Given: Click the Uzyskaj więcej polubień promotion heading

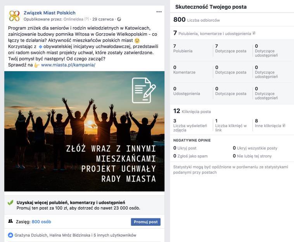Looking at the screenshot, I should [x=71, y=203].
